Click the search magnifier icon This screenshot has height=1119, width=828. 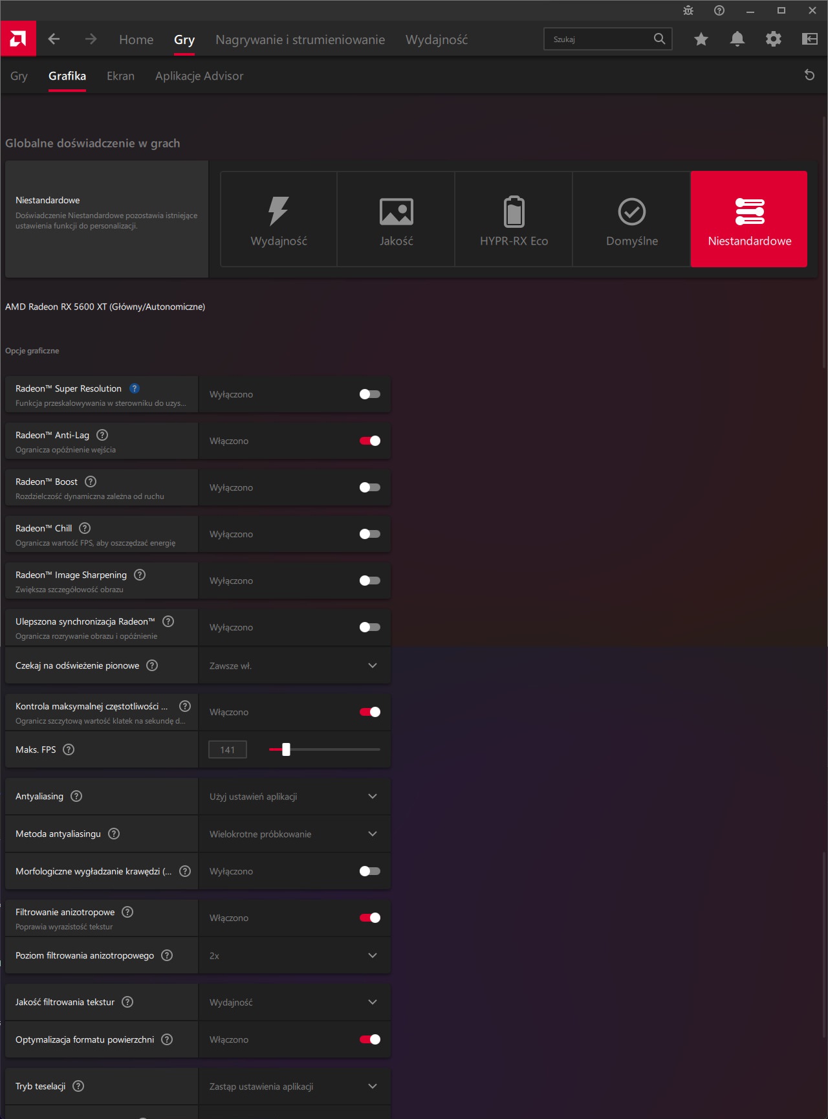click(659, 39)
